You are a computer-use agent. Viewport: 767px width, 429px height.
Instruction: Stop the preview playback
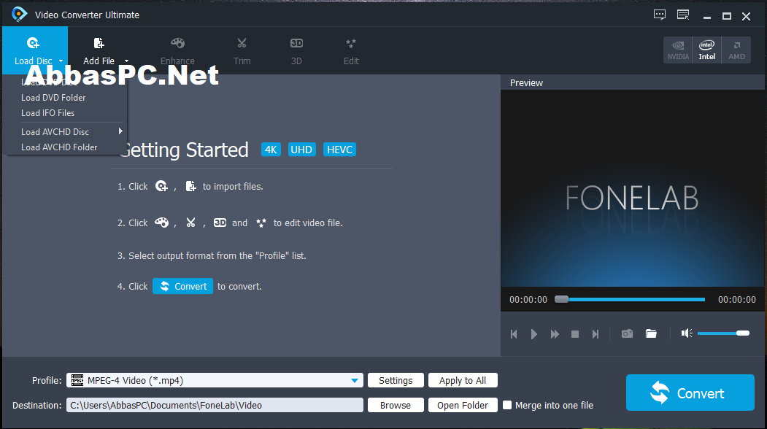coord(575,334)
